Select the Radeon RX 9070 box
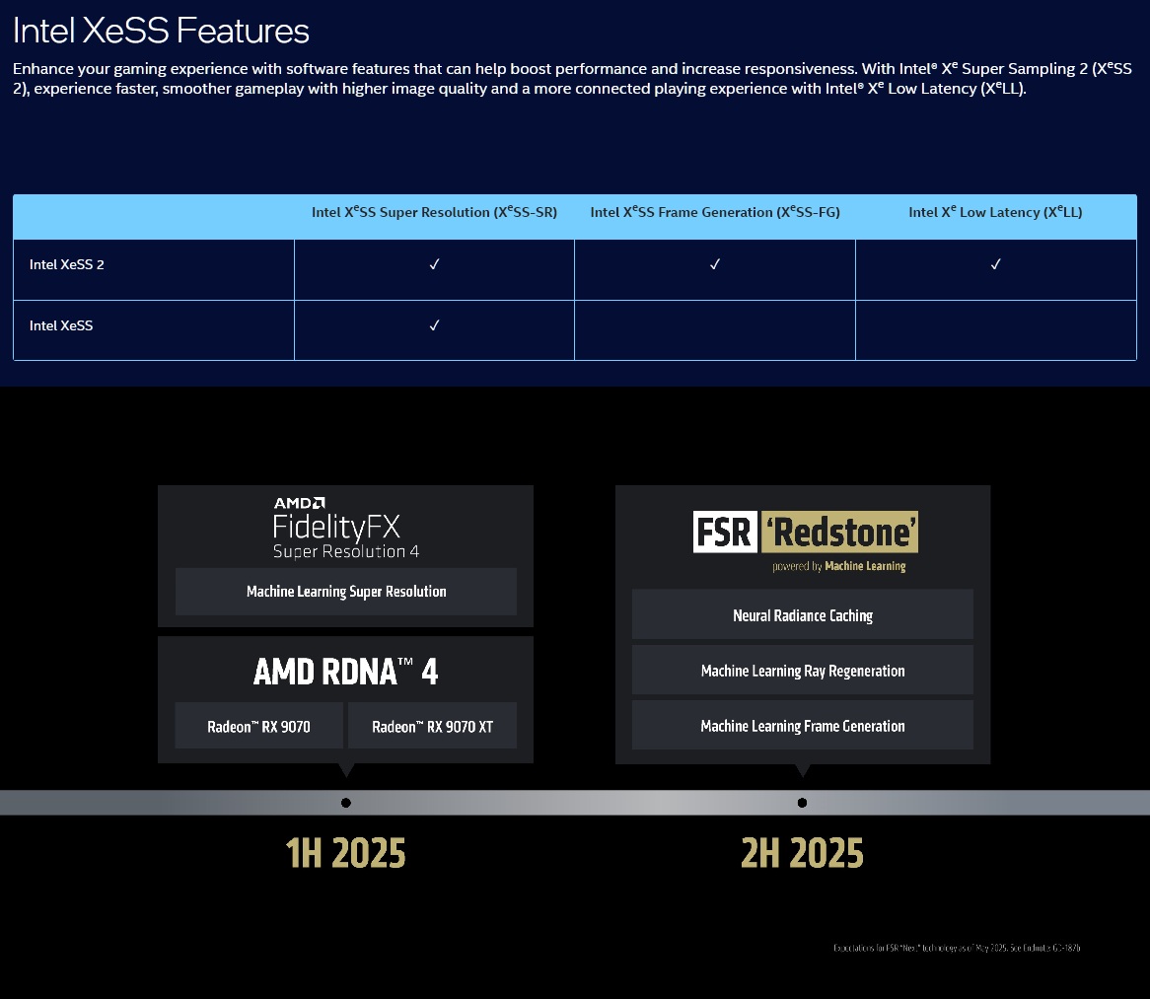Screen dimensions: 1150x999 click(x=258, y=726)
